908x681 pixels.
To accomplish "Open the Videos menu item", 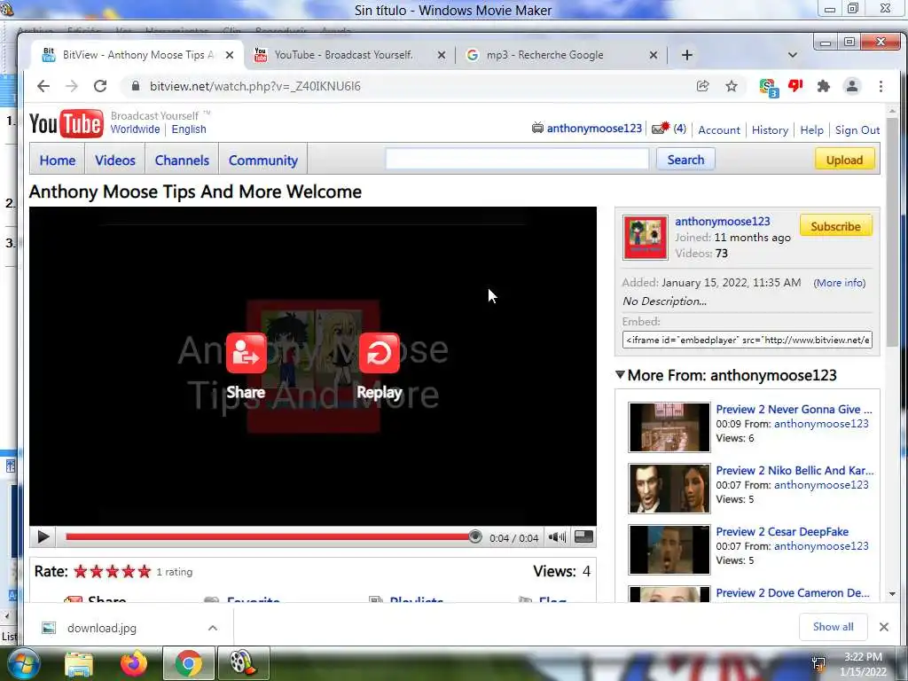I will [x=115, y=160].
